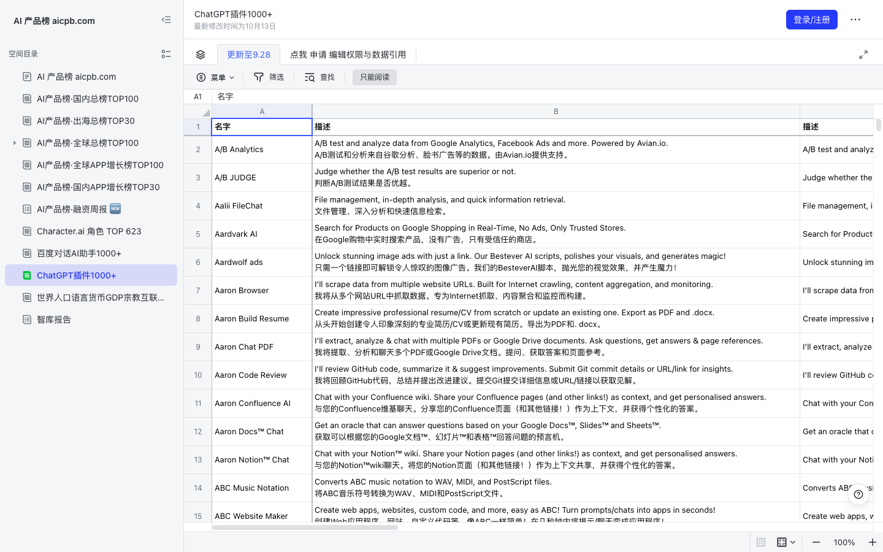Open the help question mark icon

(x=858, y=494)
